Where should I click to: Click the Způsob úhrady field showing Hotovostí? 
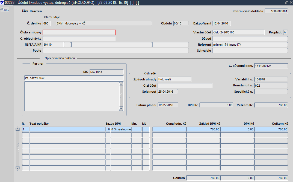pos(174,79)
